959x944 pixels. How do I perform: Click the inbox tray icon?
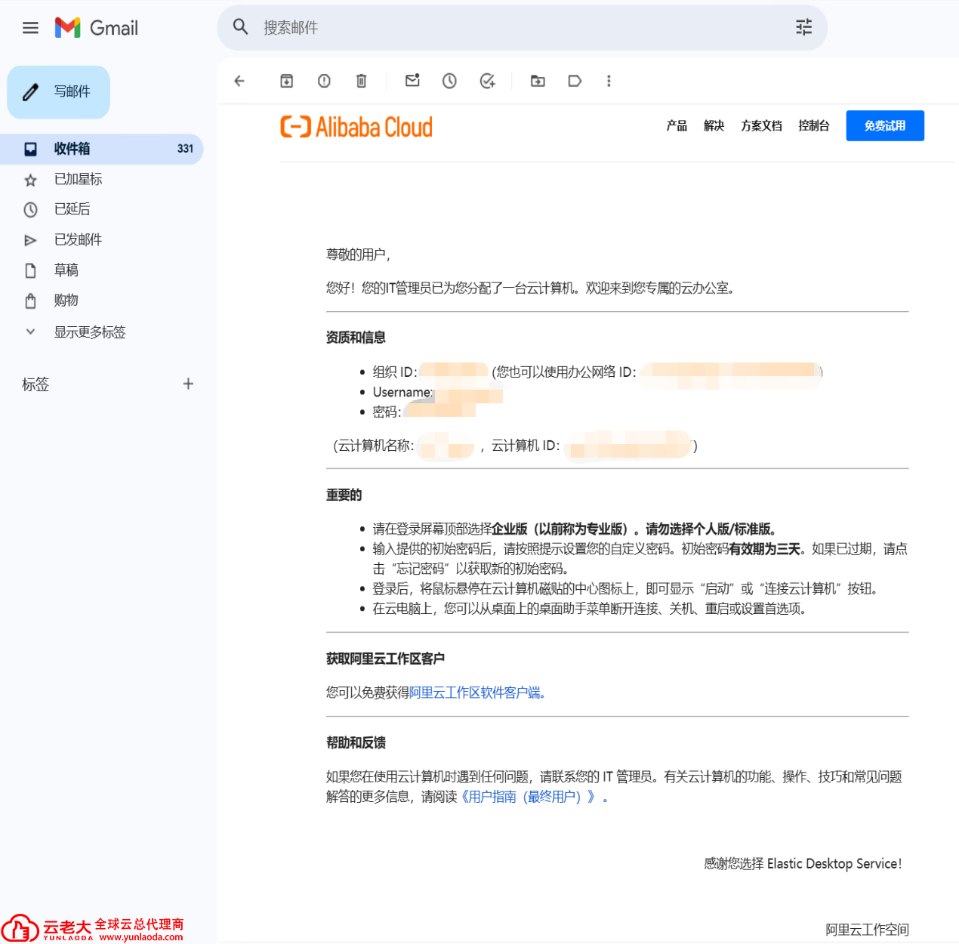pos(30,149)
